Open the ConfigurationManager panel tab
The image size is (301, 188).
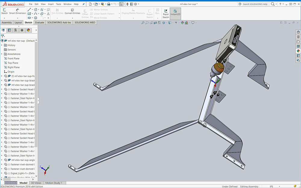[16, 30]
